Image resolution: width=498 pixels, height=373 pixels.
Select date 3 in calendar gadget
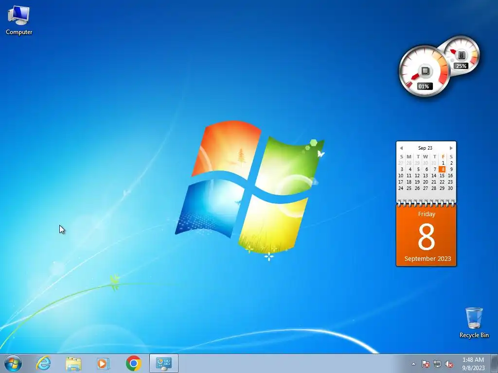402,169
